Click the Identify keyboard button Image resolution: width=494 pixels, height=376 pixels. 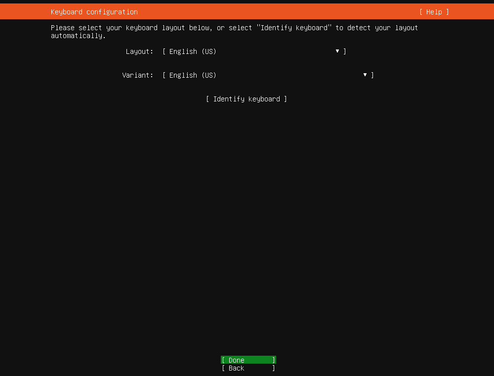(247, 99)
